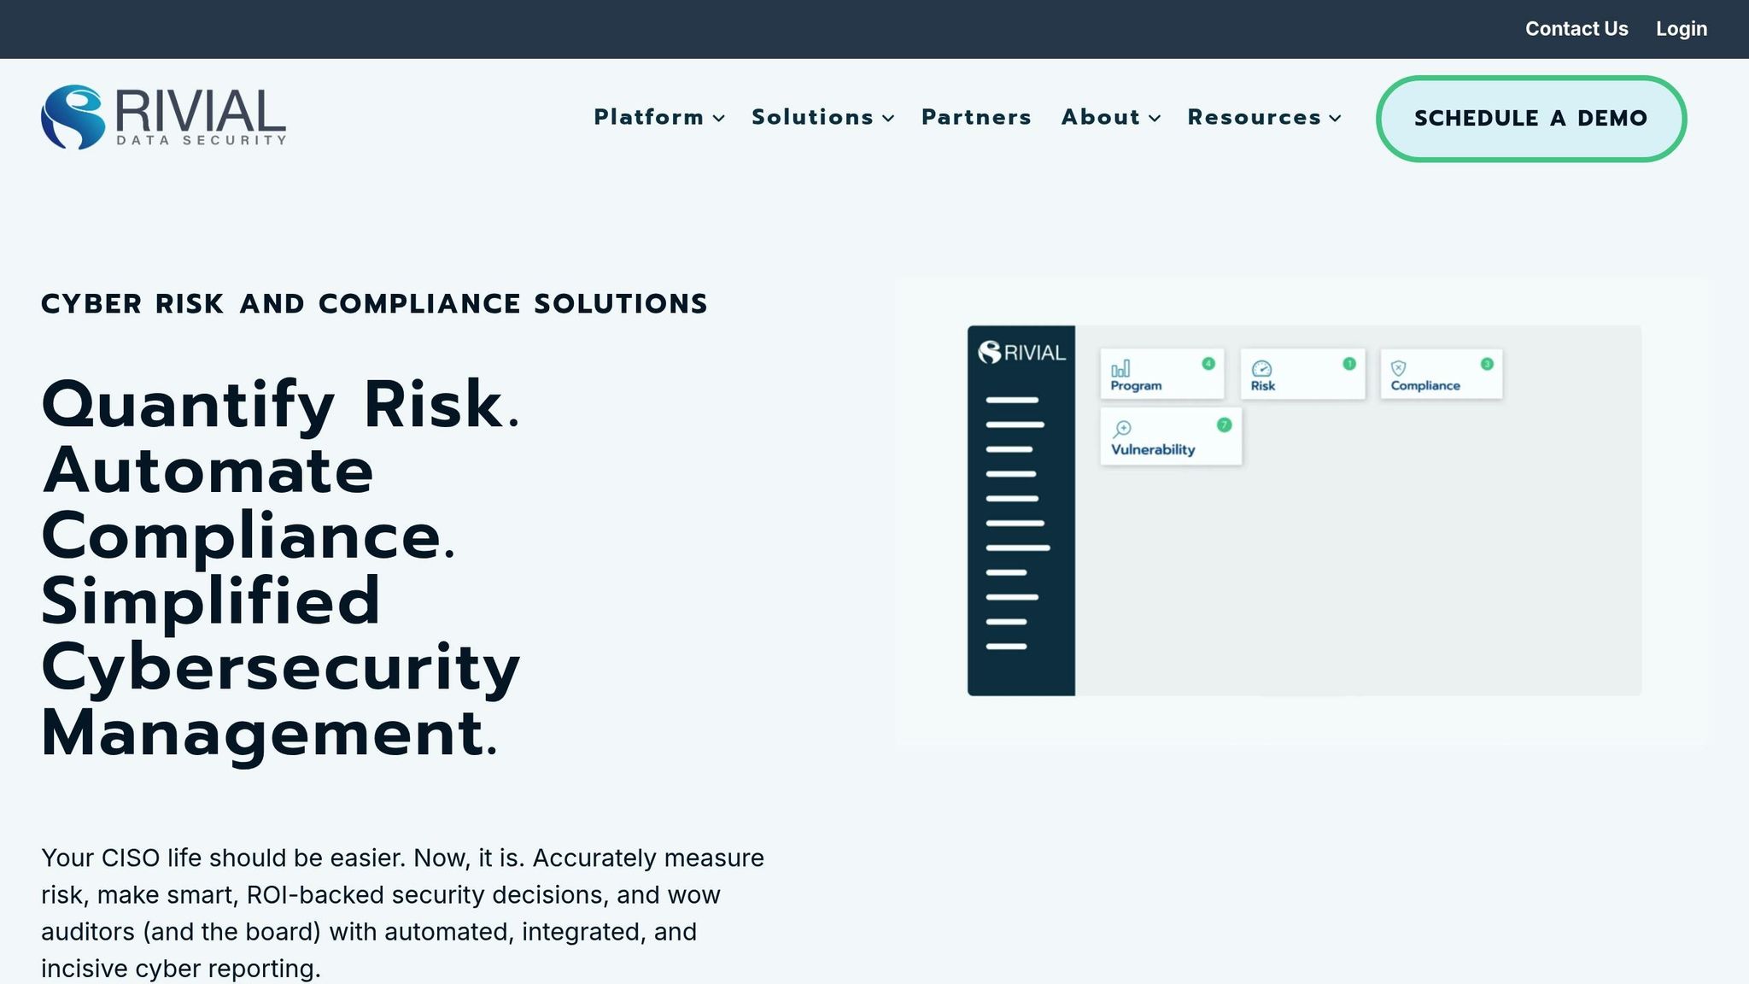Select the Vulnerability card label
Image resolution: width=1749 pixels, height=984 pixels.
point(1153,450)
